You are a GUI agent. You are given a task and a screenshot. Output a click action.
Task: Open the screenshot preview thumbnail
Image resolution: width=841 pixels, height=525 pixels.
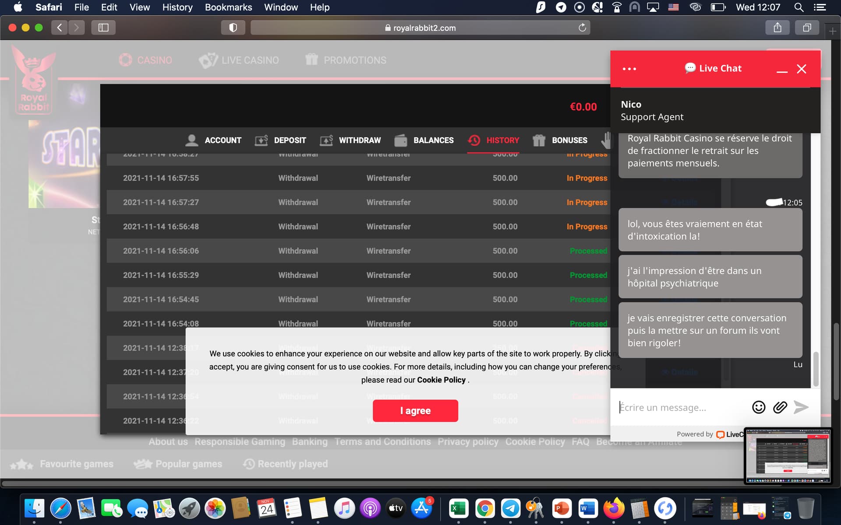(788, 456)
